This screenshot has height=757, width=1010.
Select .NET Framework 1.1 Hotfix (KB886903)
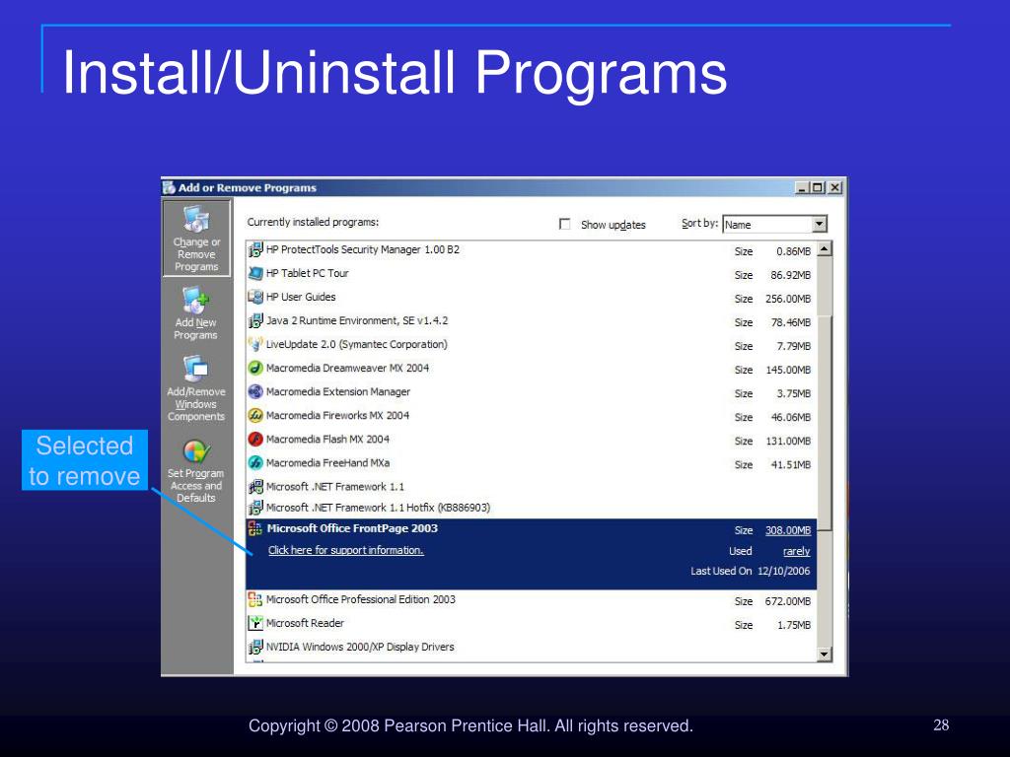[x=532, y=508]
